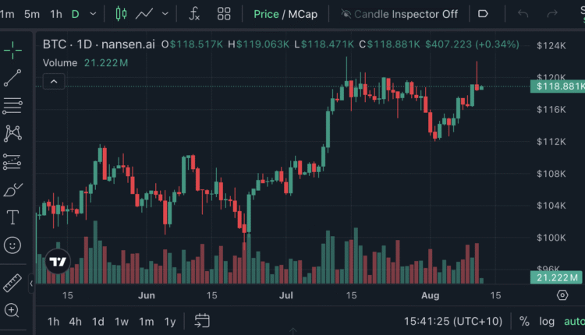Select the 1y date range

169,321
